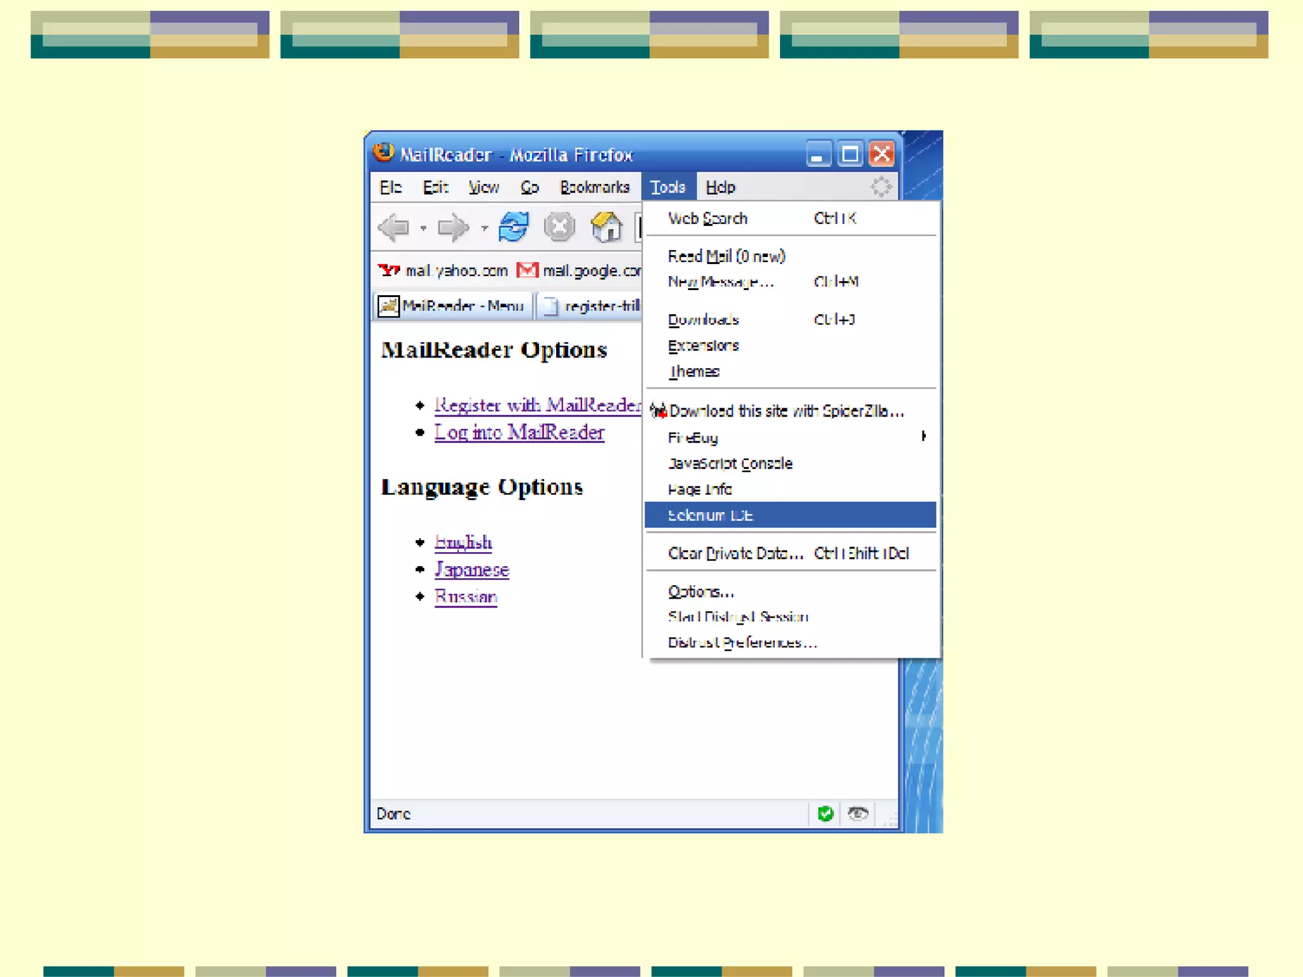The width and height of the screenshot is (1303, 977).
Task: Switch to MailReader - Menu tab
Action: (x=452, y=307)
